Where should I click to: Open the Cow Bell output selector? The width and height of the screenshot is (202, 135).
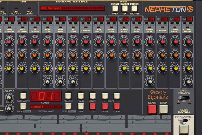[x=139, y=19]
